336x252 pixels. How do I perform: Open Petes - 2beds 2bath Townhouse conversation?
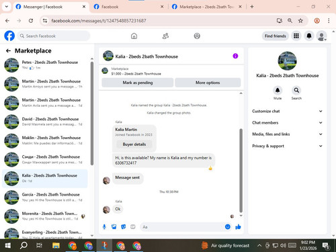[45, 65]
